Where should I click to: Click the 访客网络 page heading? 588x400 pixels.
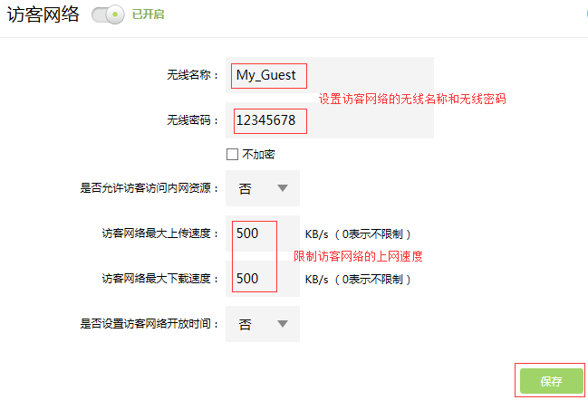(x=43, y=15)
